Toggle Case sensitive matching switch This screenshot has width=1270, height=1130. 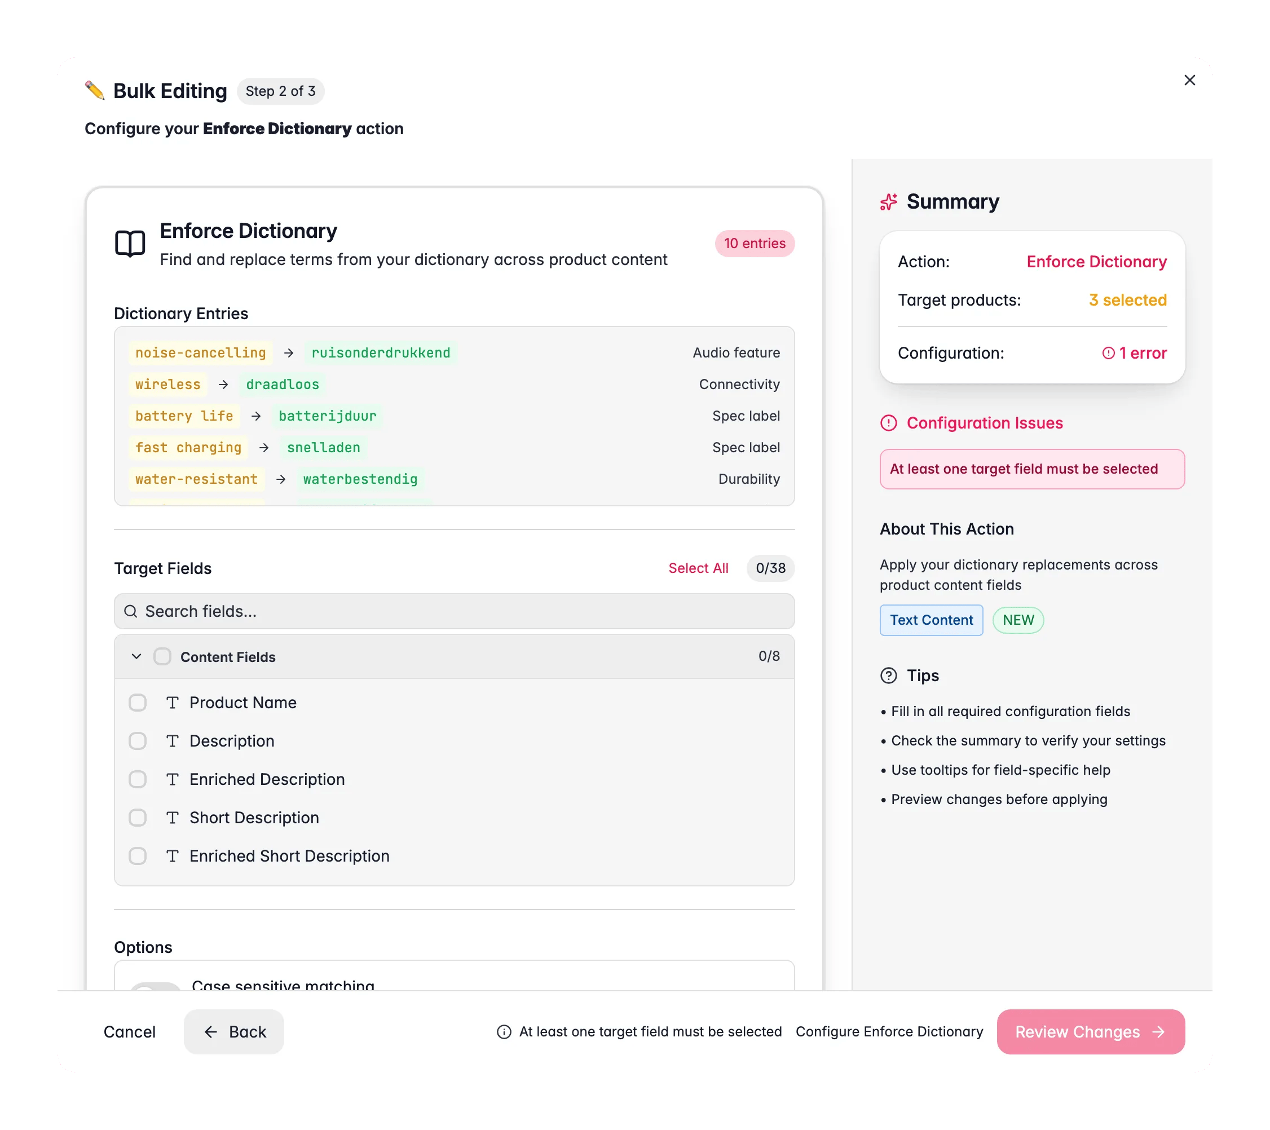tap(155, 987)
